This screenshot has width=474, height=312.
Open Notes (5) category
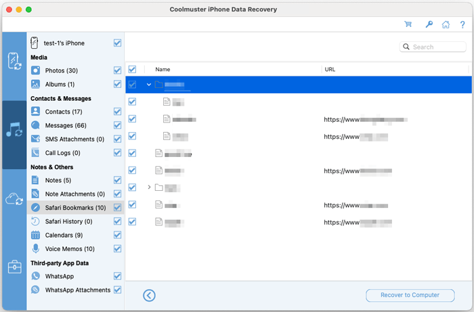75,180
